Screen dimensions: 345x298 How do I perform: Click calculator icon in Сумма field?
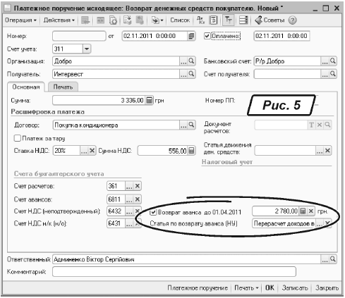tap(150, 100)
